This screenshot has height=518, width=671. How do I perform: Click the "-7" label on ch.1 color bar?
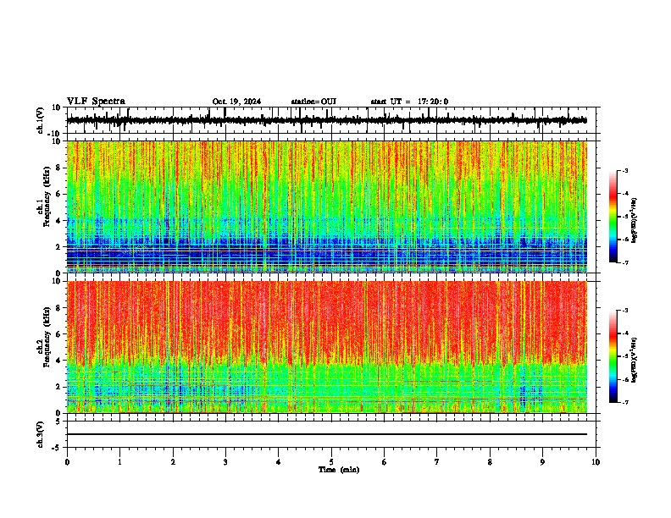(x=624, y=262)
